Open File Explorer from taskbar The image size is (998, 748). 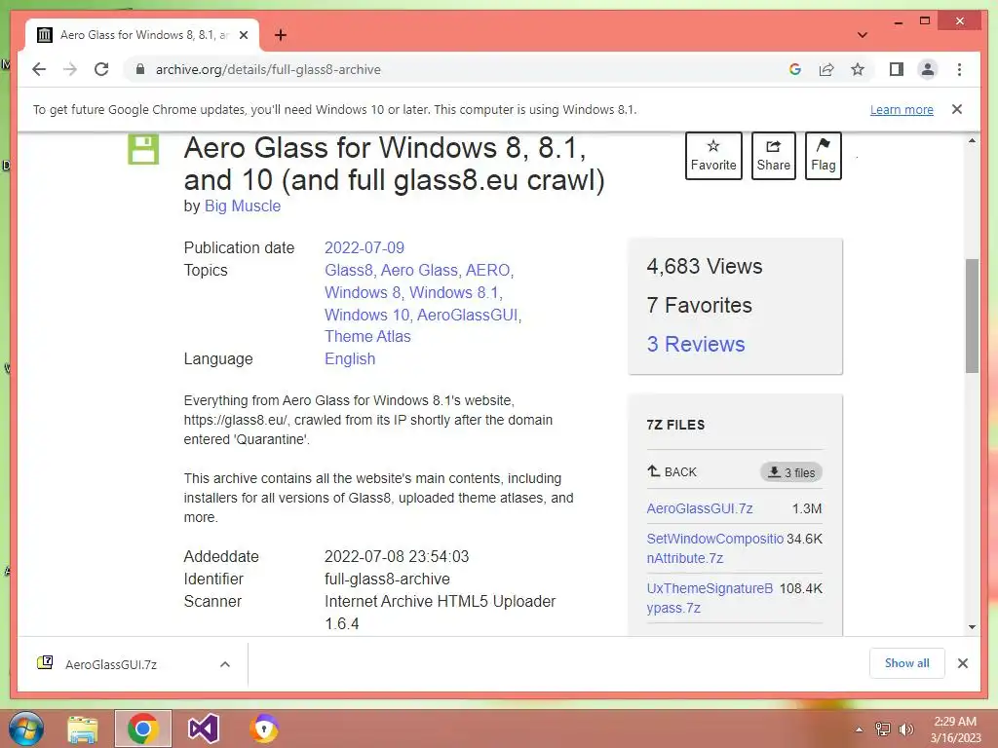pyautogui.click(x=83, y=729)
